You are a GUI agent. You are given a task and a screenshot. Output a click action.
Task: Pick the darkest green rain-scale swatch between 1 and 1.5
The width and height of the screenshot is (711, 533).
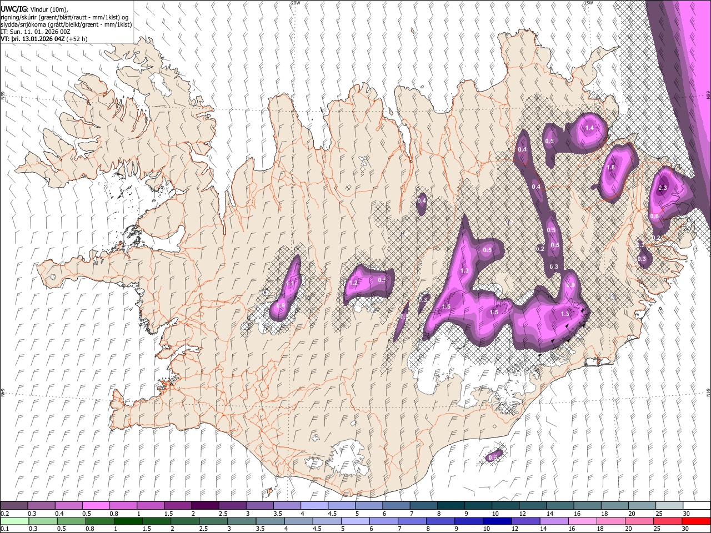tap(128, 521)
